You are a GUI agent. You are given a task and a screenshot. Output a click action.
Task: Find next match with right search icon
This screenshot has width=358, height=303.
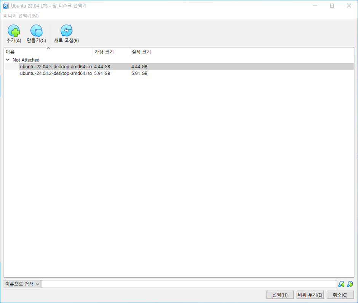350,284
